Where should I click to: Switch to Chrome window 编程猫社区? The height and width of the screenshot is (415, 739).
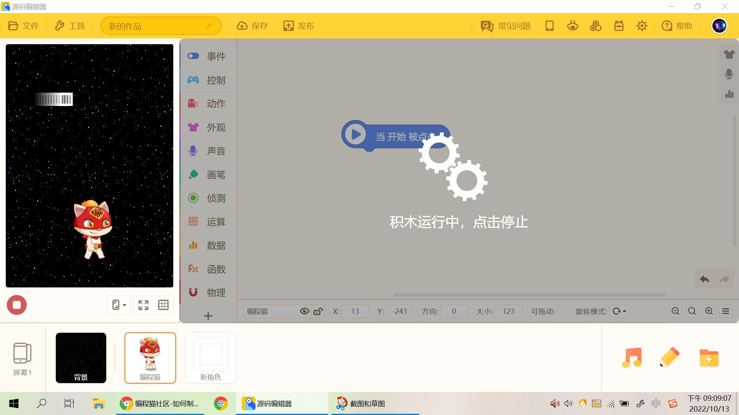click(x=160, y=403)
